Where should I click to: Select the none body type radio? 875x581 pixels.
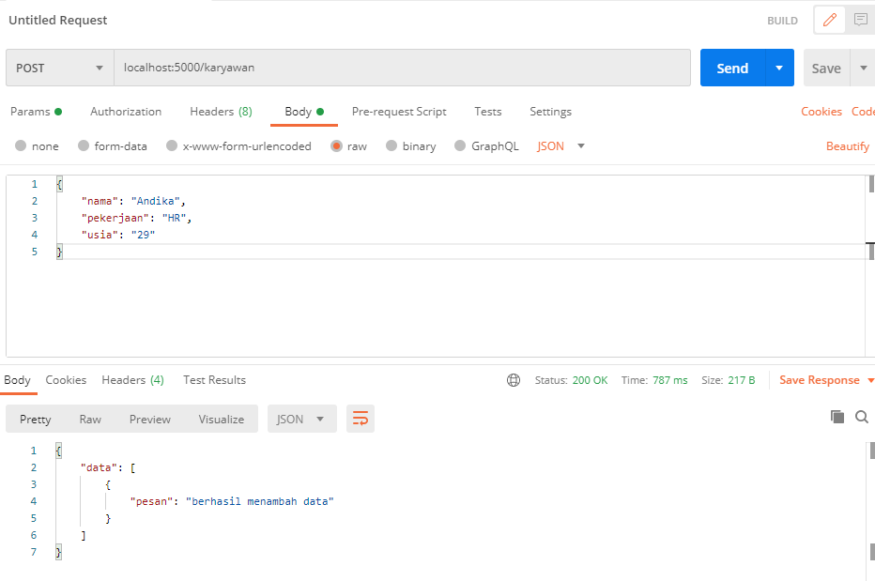click(x=21, y=145)
